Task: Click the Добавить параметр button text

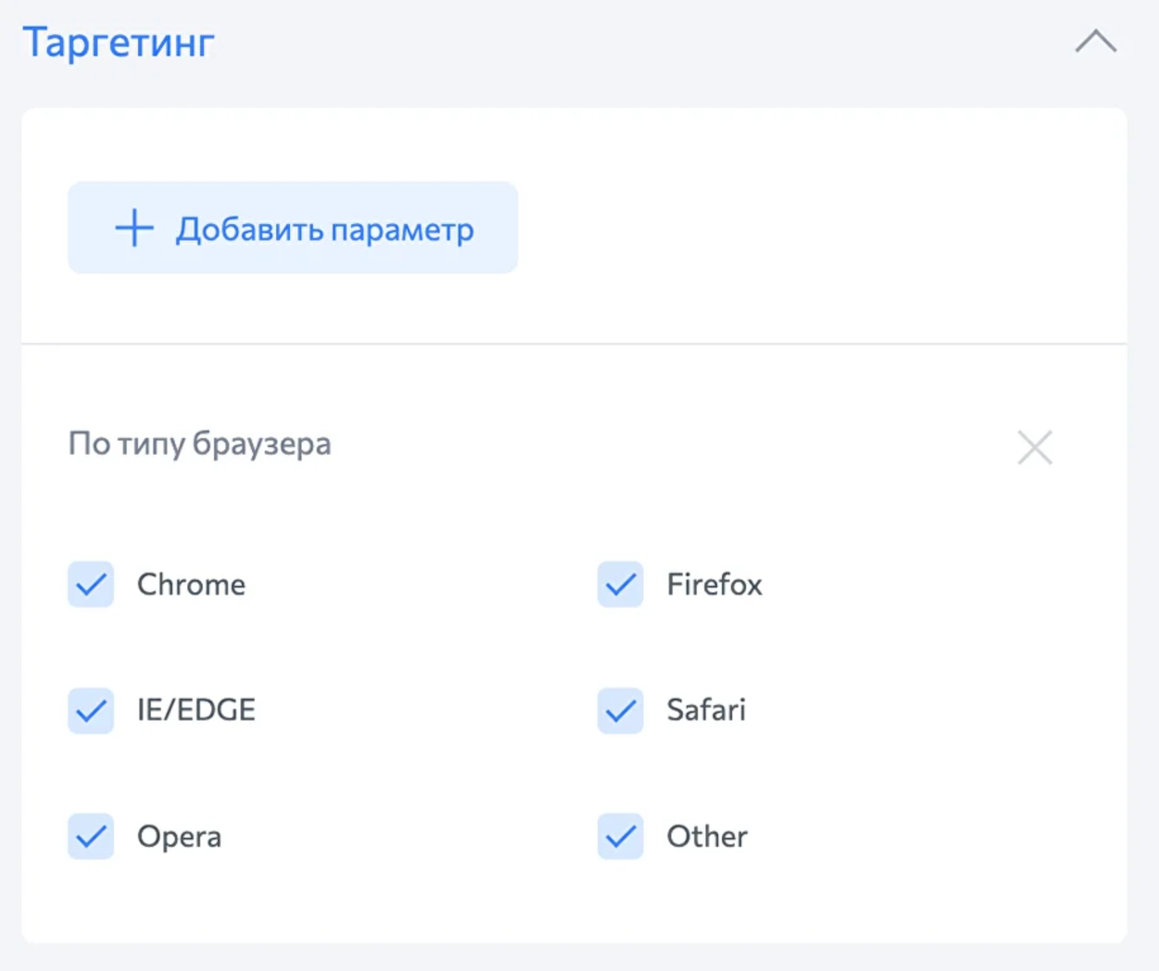Action: click(x=324, y=229)
